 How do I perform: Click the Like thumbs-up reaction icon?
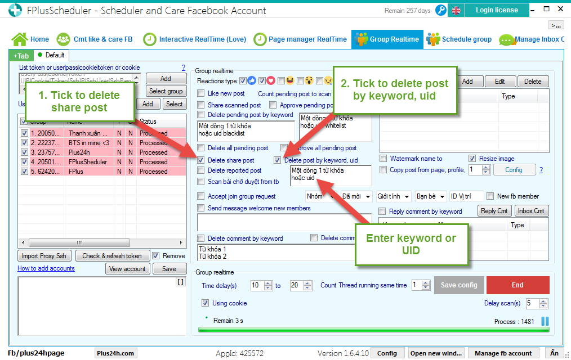(x=252, y=81)
